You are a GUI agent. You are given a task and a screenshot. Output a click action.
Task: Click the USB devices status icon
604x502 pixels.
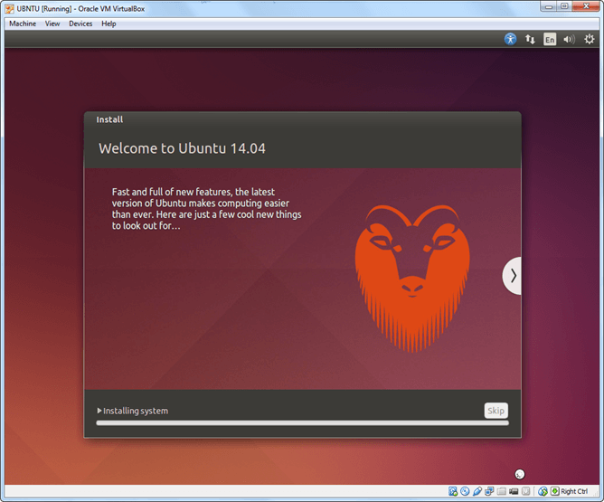pyautogui.click(x=477, y=491)
